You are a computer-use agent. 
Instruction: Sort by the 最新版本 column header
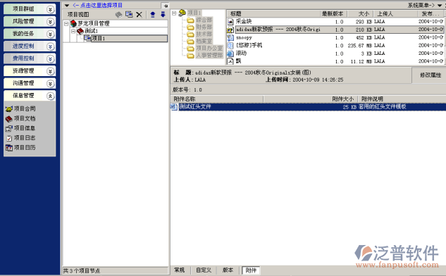[x=333, y=13]
